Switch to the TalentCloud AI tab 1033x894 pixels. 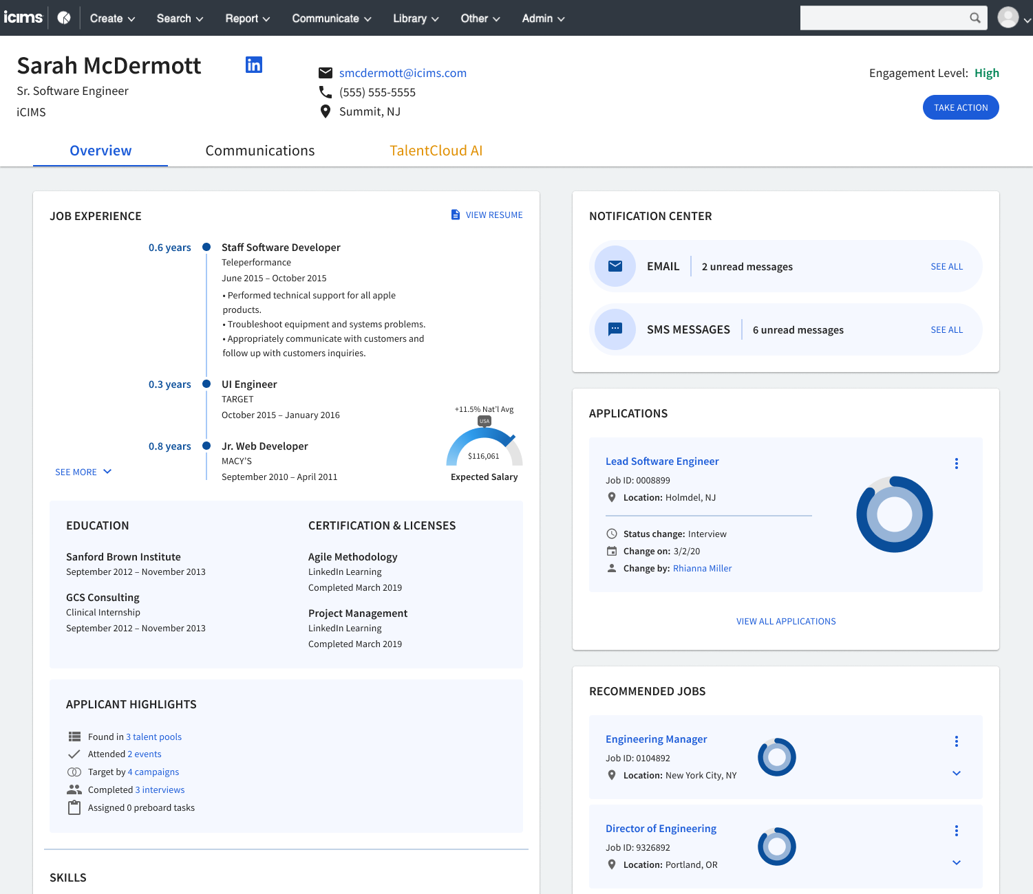tap(436, 151)
